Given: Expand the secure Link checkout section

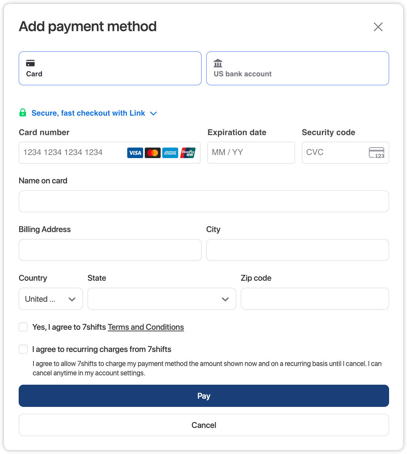Looking at the screenshot, I should point(153,113).
